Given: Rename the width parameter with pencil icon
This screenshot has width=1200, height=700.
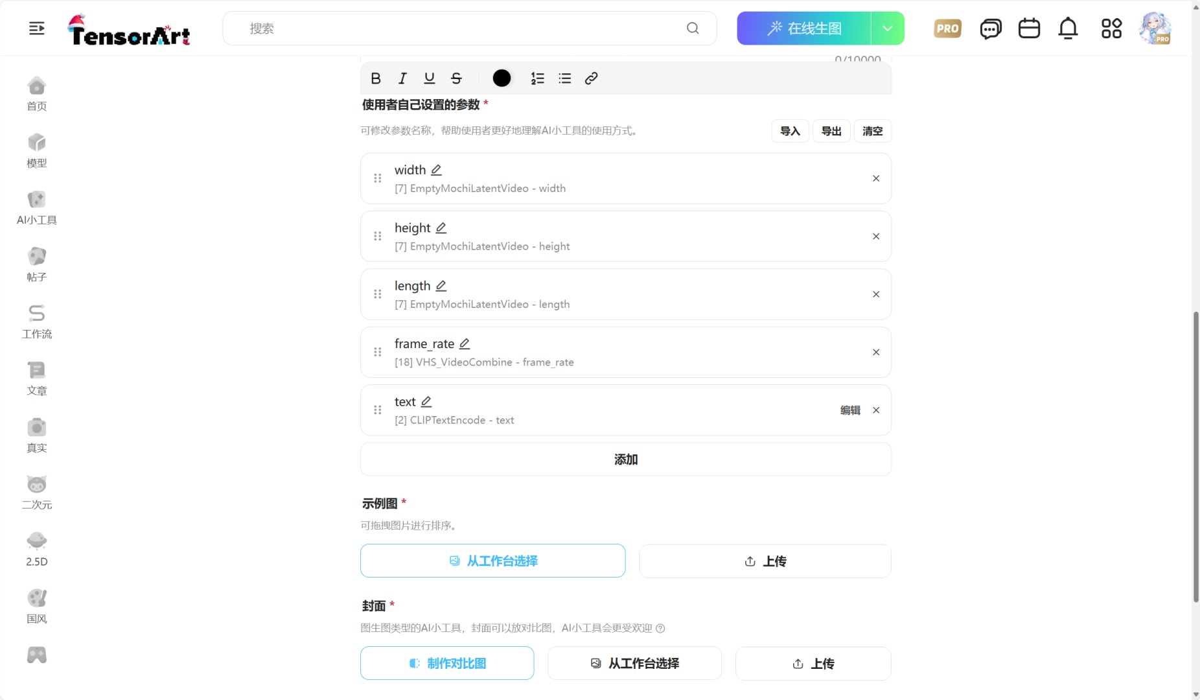Looking at the screenshot, I should (x=437, y=170).
